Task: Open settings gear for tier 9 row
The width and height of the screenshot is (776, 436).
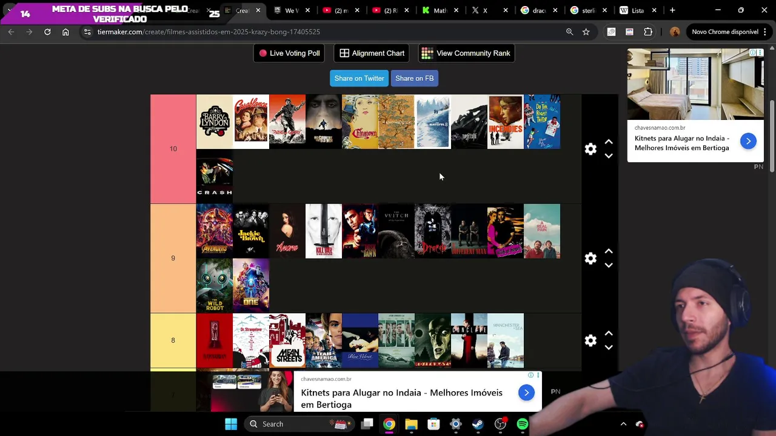Action: (590, 259)
